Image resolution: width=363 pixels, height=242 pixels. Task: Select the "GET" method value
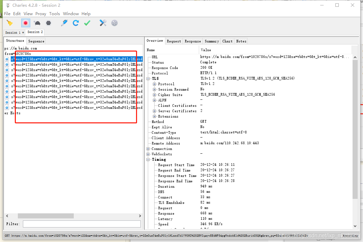tap(203, 121)
